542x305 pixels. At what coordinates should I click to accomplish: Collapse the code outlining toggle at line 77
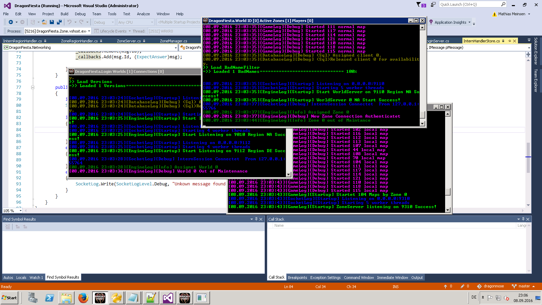[33, 87]
